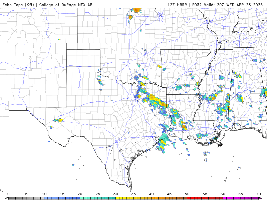267x200 pixels.
Task: Click the color bar label "55"
Action: (205, 194)
